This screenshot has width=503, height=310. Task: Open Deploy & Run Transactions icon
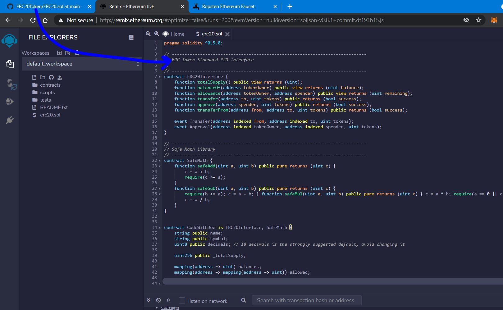click(10, 101)
